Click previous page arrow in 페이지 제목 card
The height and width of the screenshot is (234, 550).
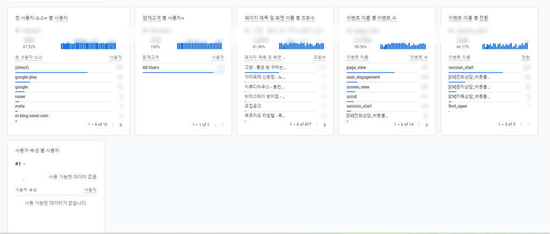[317, 125]
